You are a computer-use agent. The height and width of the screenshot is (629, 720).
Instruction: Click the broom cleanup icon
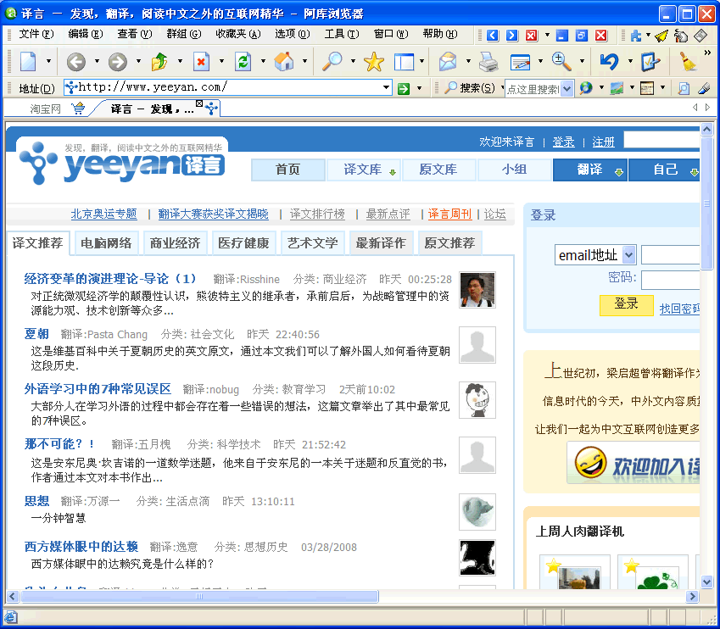pos(689,62)
